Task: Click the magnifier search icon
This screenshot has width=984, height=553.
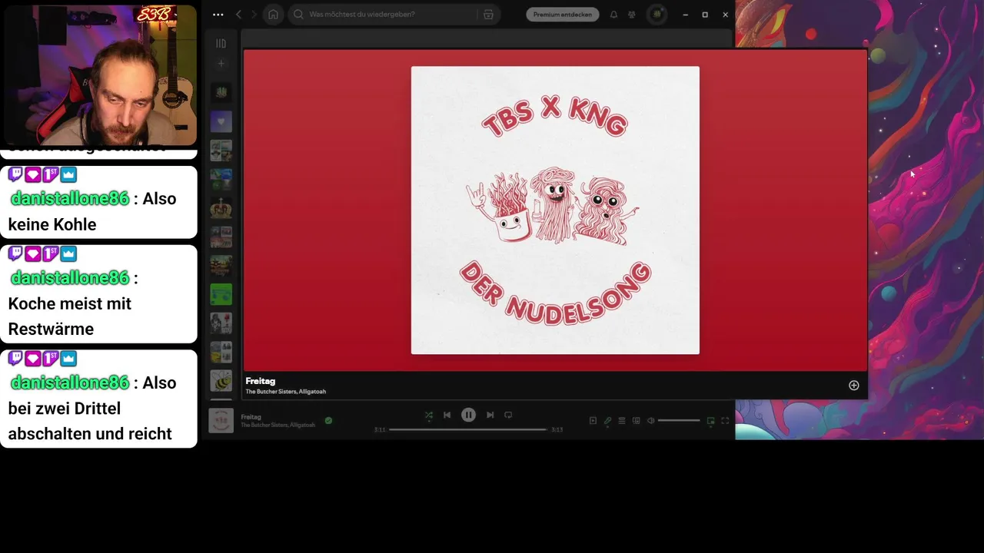Action: (299, 15)
